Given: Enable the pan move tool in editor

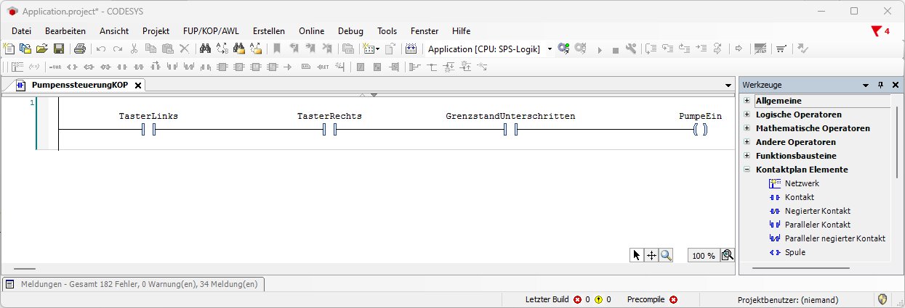Looking at the screenshot, I should (x=651, y=255).
